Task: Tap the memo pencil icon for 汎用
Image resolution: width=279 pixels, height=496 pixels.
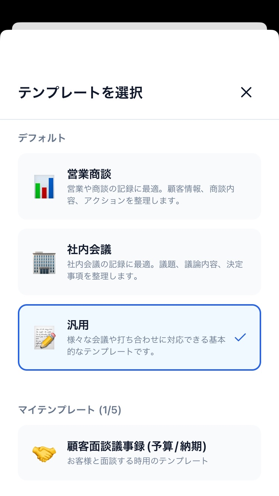Action: (44, 338)
